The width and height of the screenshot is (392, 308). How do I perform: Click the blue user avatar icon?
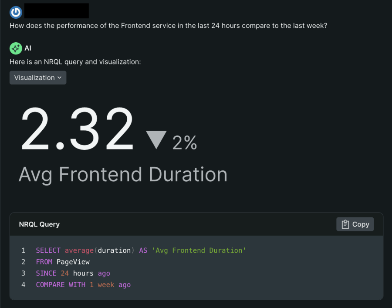pos(16,12)
